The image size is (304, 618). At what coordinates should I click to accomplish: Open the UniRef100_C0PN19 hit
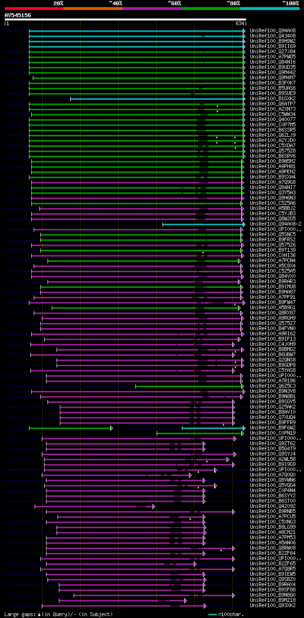click(x=273, y=433)
